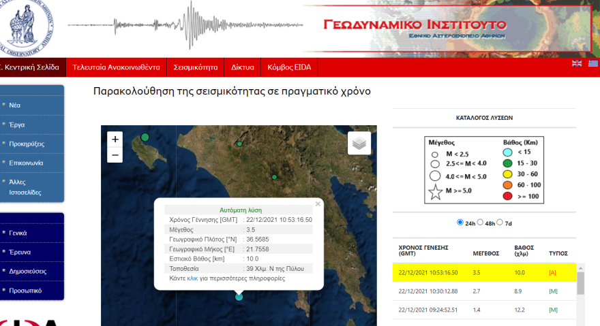Click the catalog list scrollbar thumb
Viewport: 600px width, 326px height.
[x=580, y=283]
